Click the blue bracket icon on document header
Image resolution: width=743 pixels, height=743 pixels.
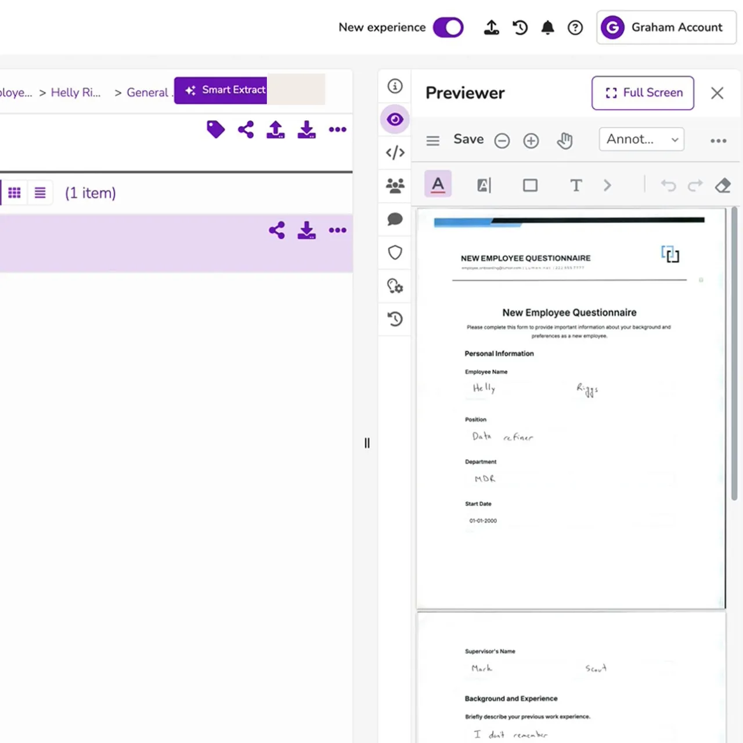670,254
